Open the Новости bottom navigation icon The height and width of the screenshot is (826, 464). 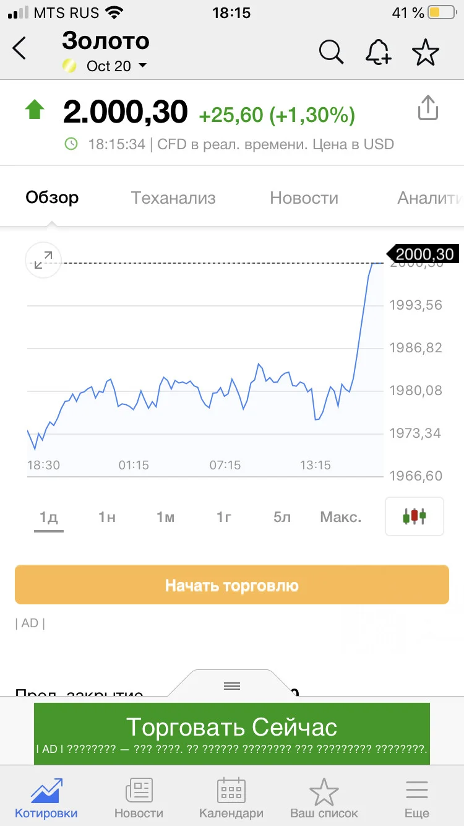(139, 798)
